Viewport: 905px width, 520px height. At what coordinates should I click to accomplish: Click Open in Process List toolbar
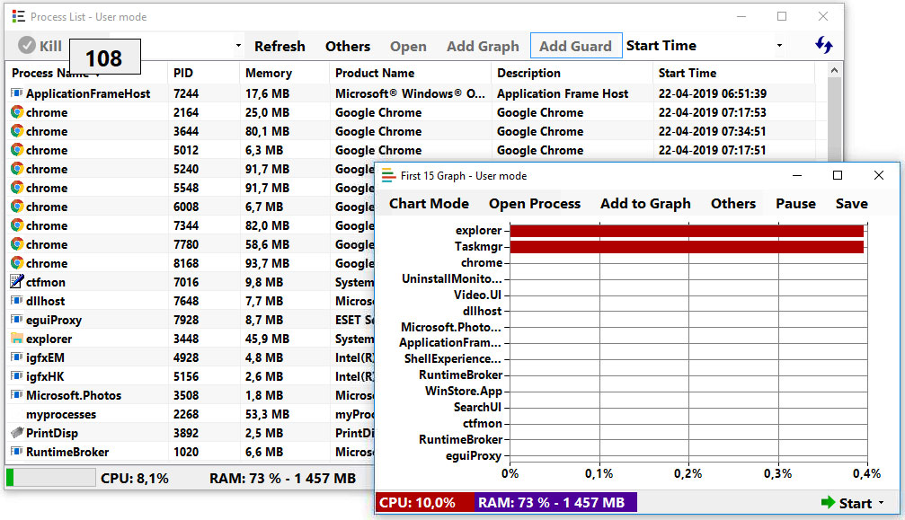click(408, 46)
